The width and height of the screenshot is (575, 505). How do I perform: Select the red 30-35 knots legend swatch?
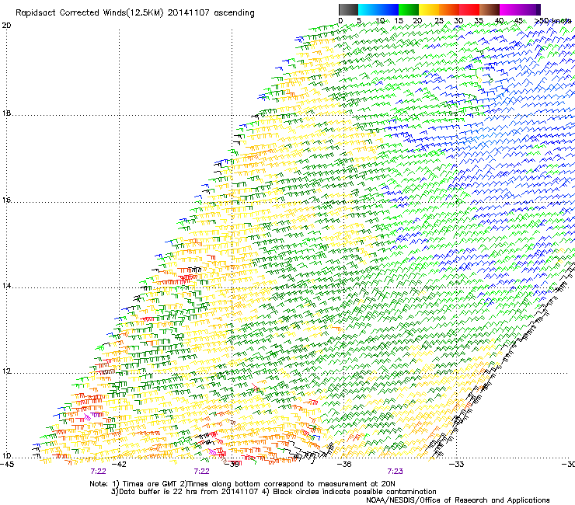point(469,9)
